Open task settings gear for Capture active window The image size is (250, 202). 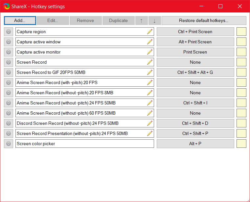(x=9, y=42)
